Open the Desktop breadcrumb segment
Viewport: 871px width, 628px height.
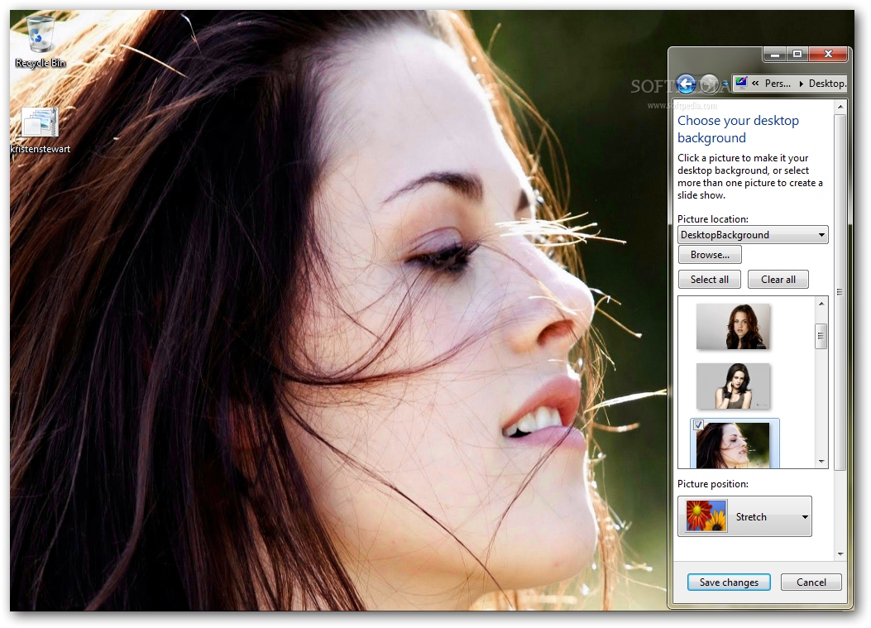(827, 84)
